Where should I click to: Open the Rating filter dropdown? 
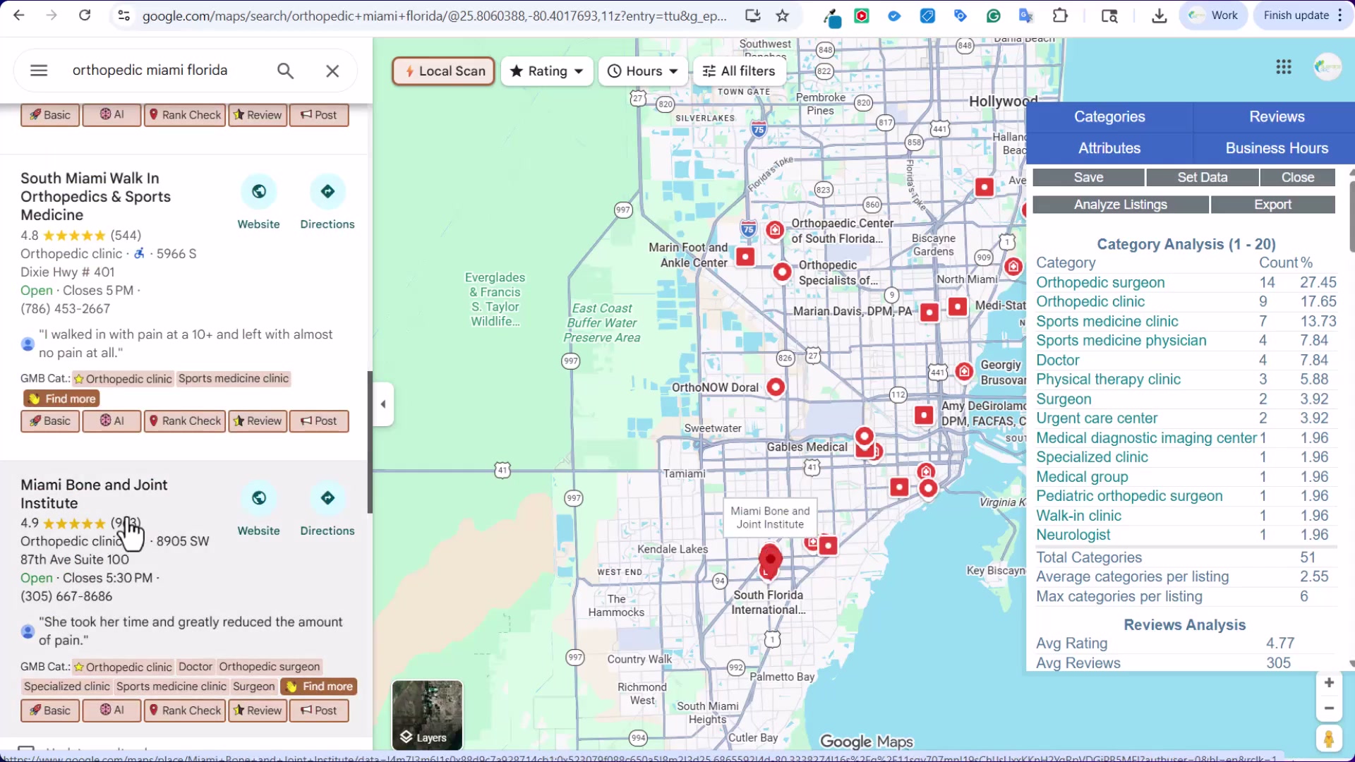pyautogui.click(x=547, y=71)
